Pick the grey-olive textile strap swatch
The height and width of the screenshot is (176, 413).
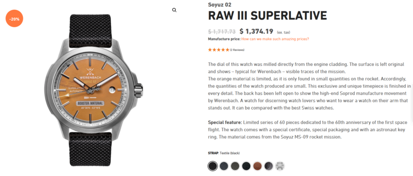point(235,166)
